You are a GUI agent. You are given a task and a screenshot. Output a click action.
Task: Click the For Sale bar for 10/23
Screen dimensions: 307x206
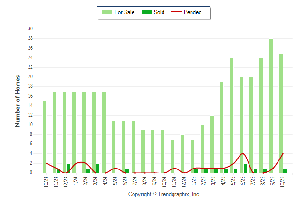[45, 137]
